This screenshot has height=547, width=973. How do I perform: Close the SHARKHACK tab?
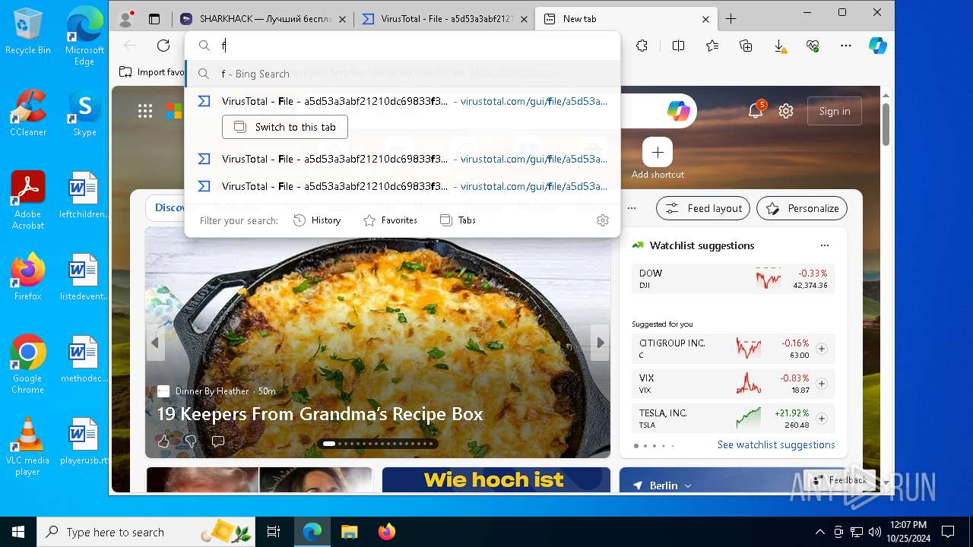pyautogui.click(x=342, y=19)
